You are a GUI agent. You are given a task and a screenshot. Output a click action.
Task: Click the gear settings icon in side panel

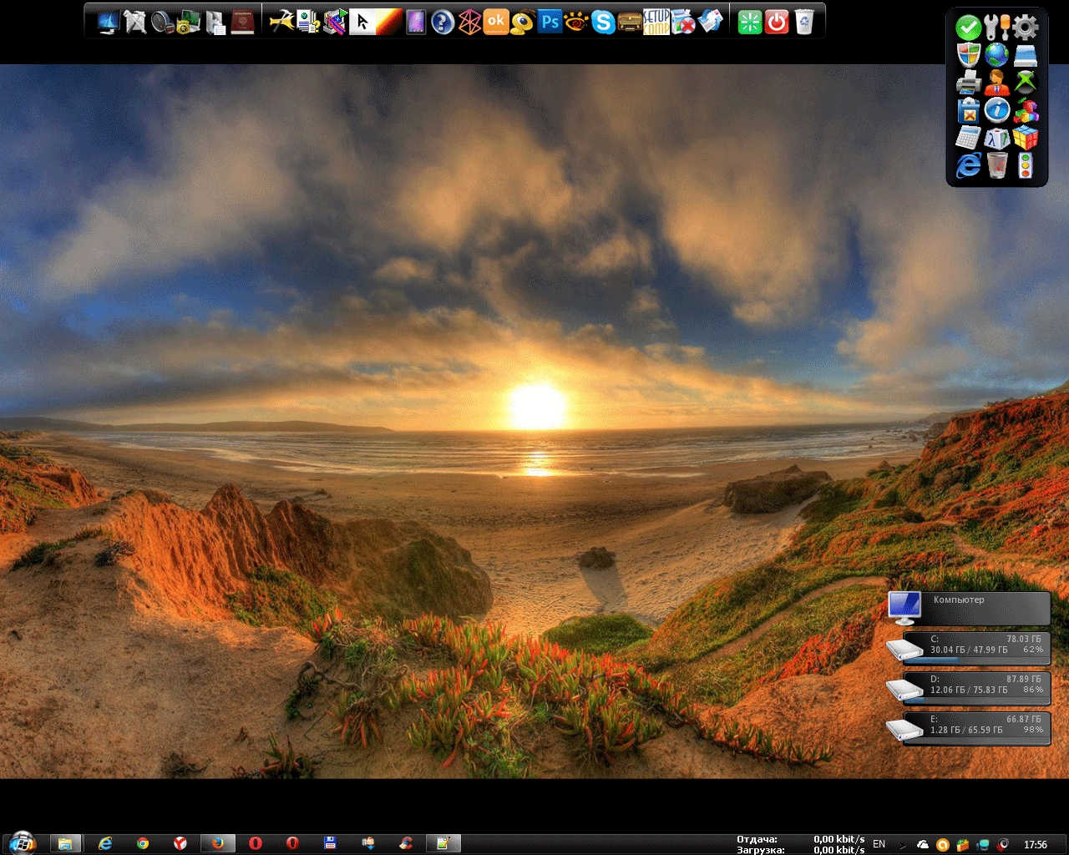(1025, 28)
